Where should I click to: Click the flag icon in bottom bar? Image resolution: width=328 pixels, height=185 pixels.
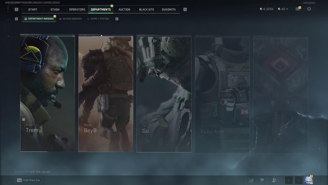(x=262, y=180)
